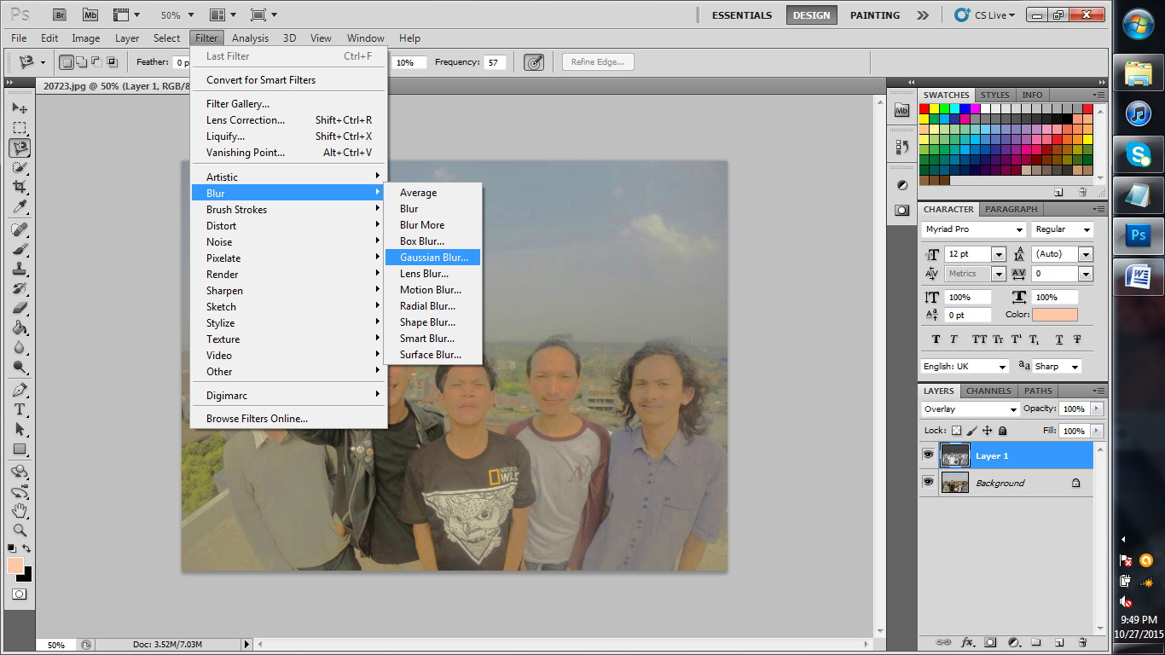This screenshot has height=655, width=1165.
Task: Select the Rectangular Marquee tool
Action: click(19, 128)
